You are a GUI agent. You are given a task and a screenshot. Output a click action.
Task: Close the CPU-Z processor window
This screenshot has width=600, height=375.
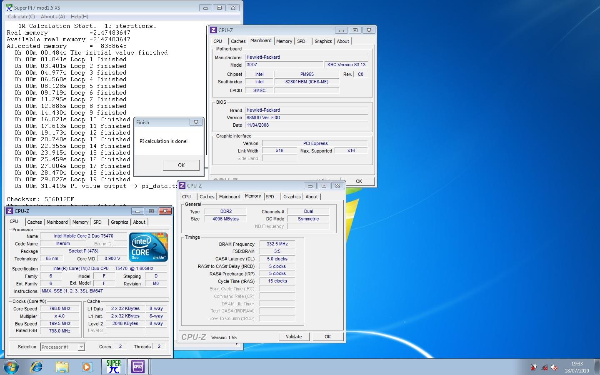pos(165,211)
